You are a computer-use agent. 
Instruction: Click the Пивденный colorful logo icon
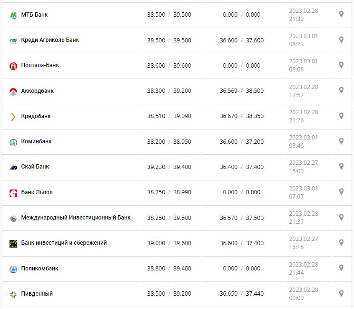(13, 294)
